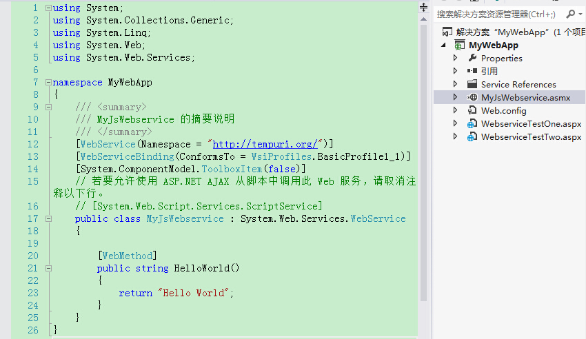Click the WebserviceTestTwo.aspx file icon
This screenshot has width=586, height=339.
[472, 137]
